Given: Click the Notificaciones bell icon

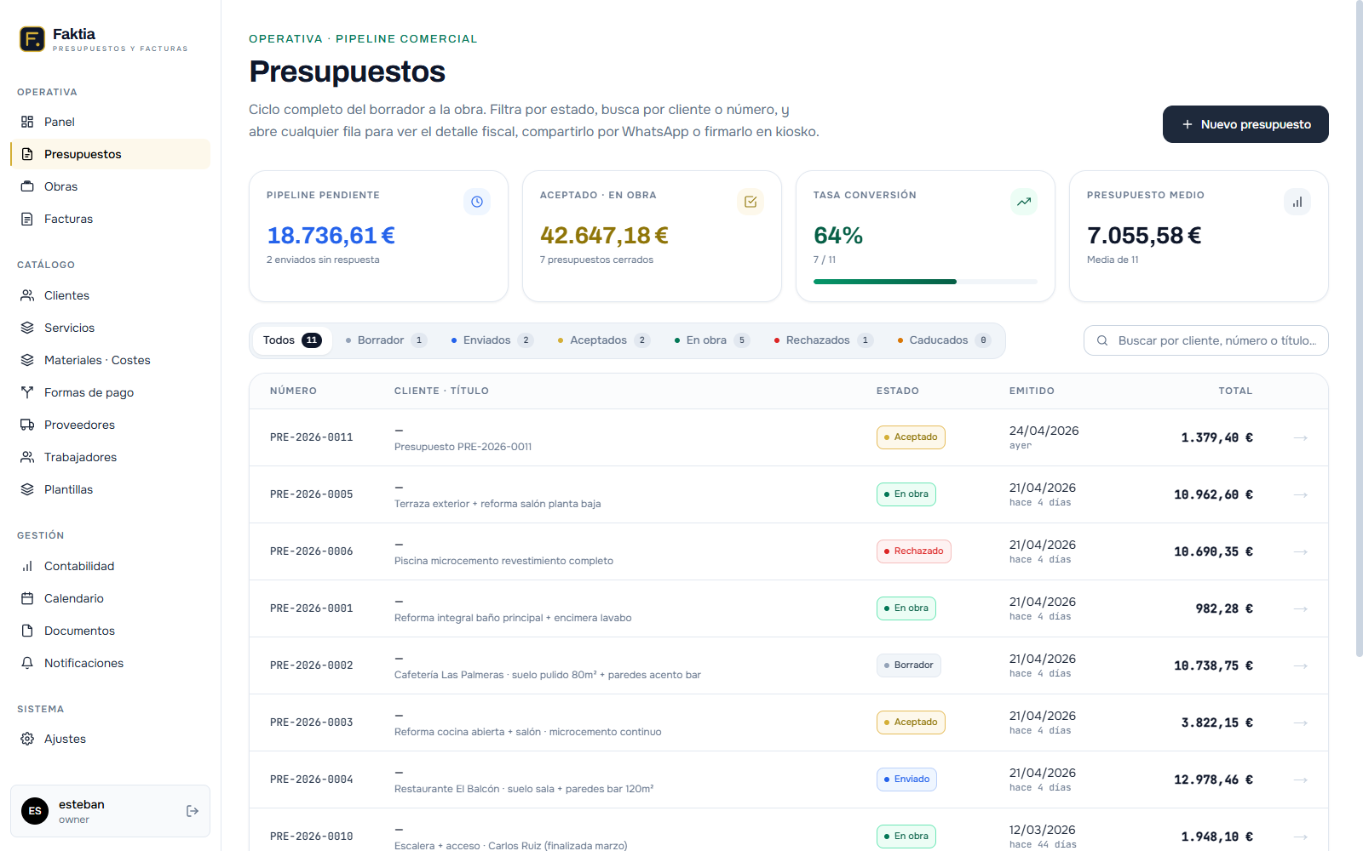Looking at the screenshot, I should click(x=27, y=663).
